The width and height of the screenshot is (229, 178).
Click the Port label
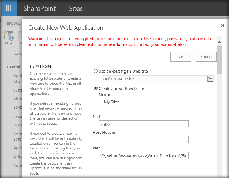(96, 116)
